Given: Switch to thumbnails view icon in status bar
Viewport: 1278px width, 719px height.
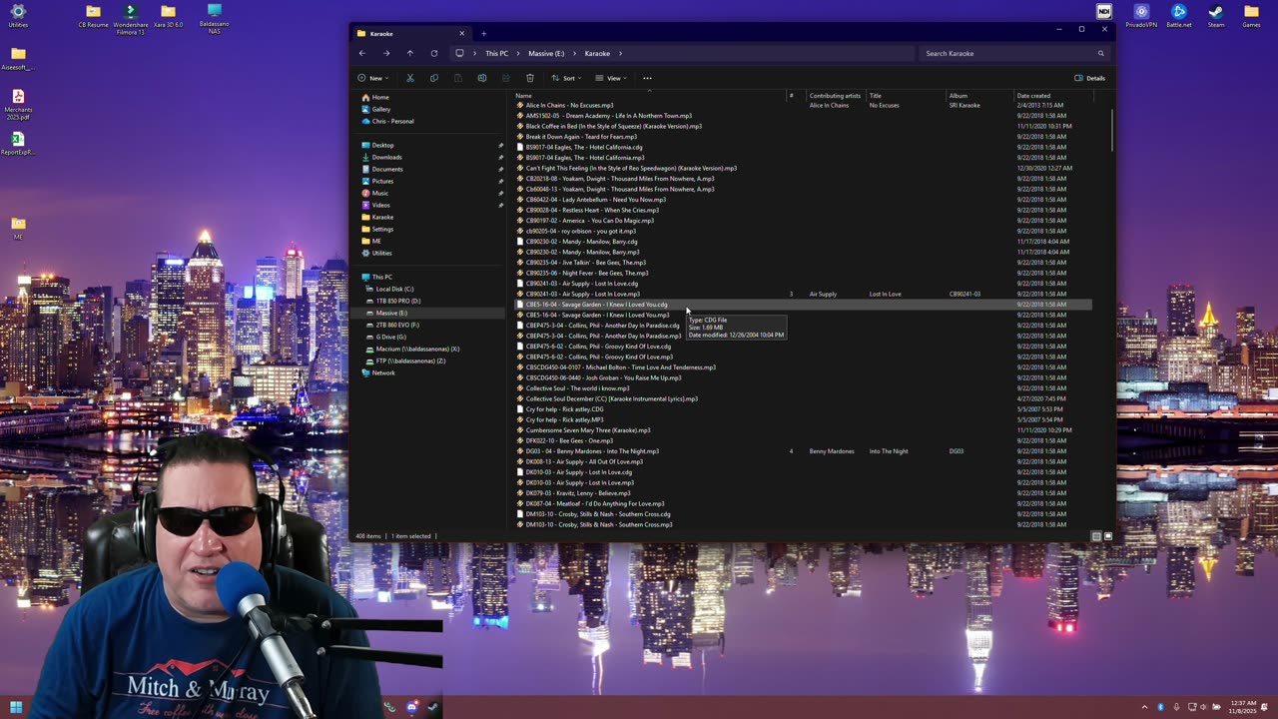Looking at the screenshot, I should [1107, 536].
